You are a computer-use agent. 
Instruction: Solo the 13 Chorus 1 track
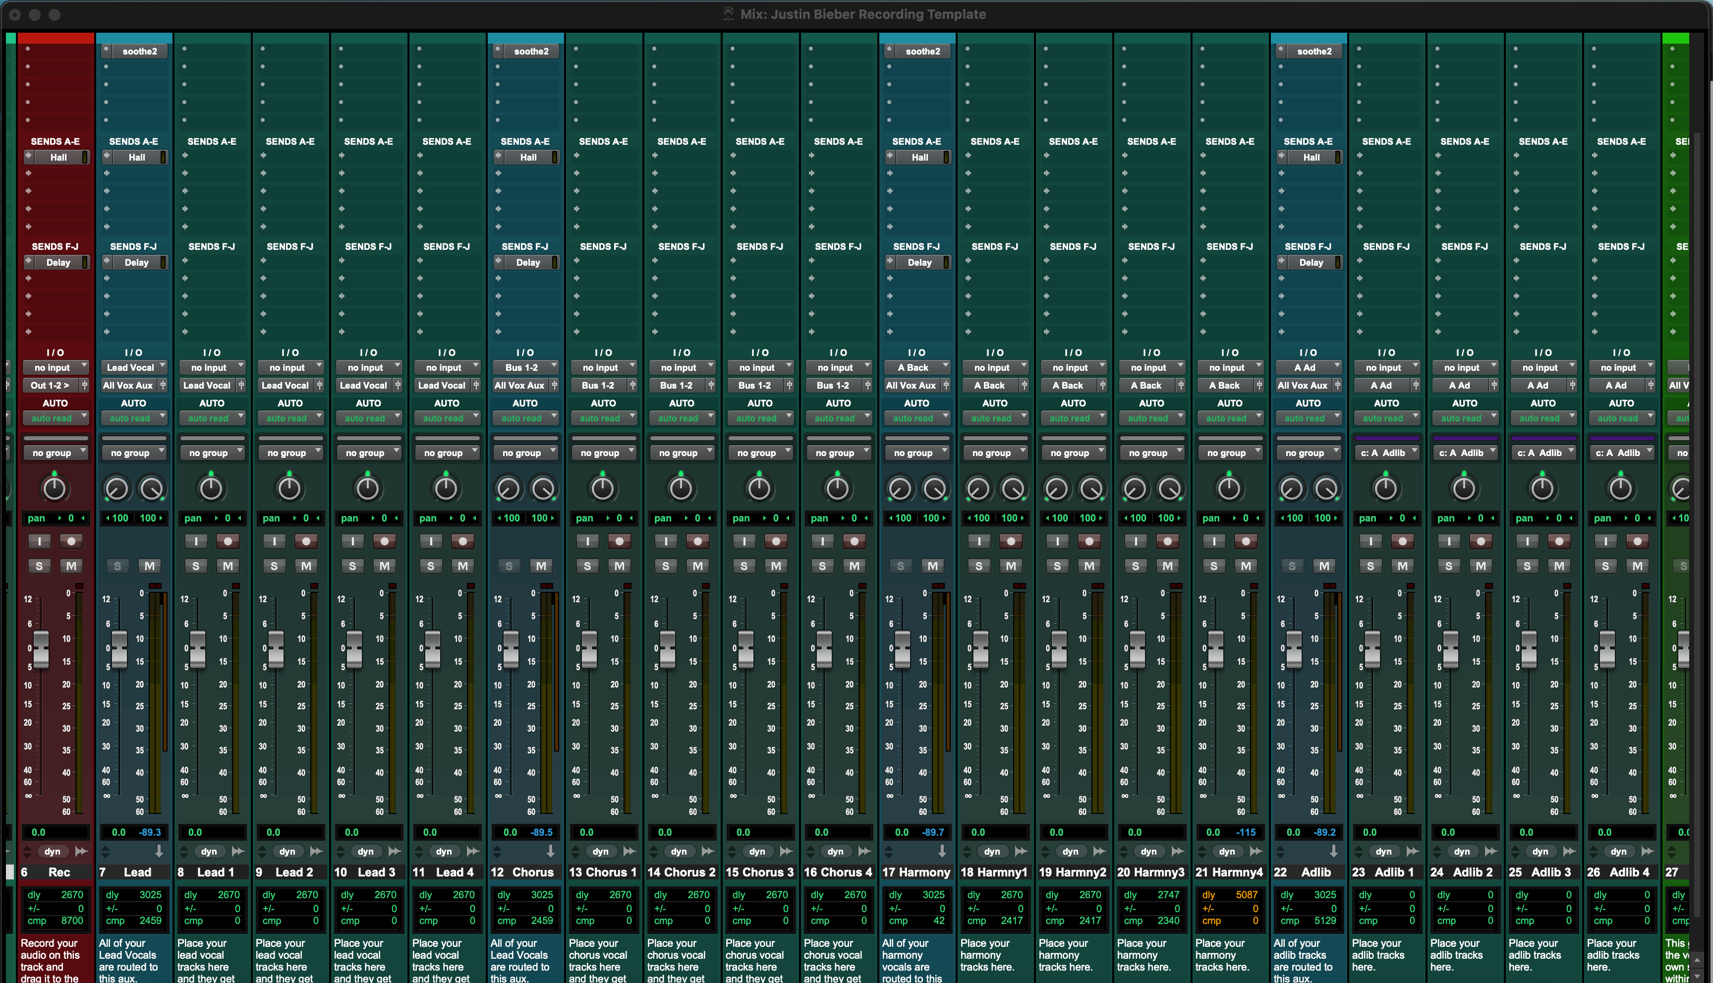pos(587,566)
